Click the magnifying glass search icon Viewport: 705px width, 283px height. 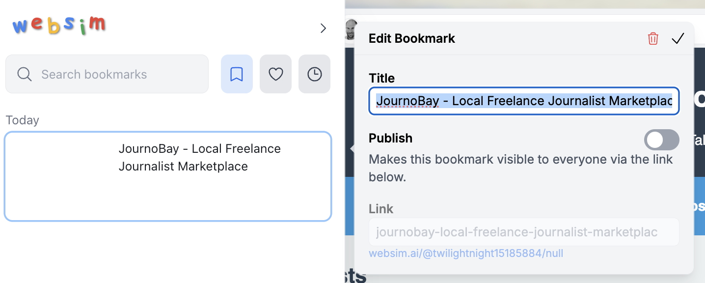click(x=25, y=74)
